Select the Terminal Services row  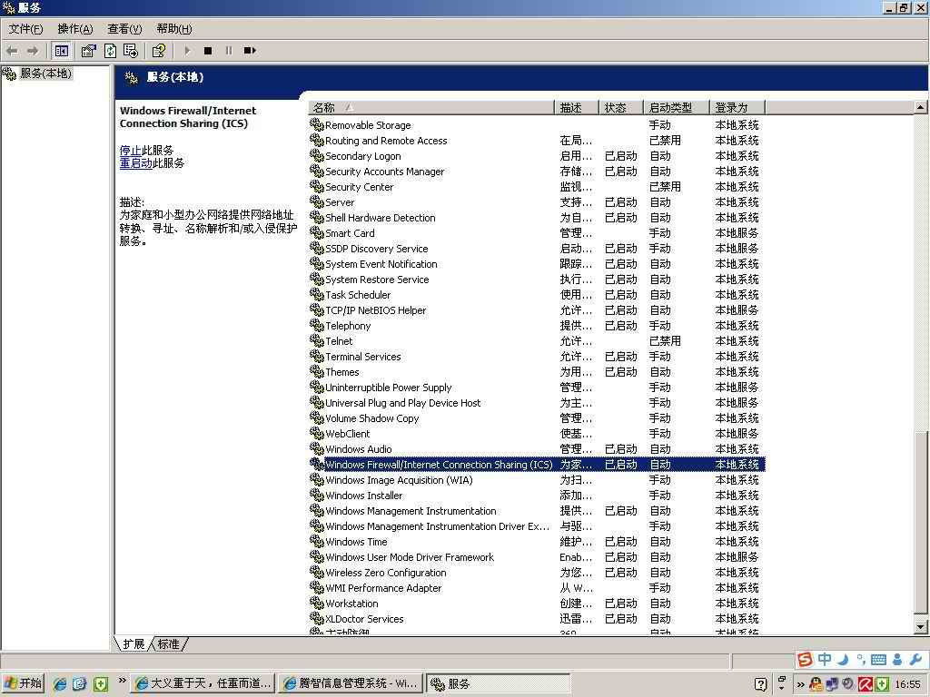[537, 356]
